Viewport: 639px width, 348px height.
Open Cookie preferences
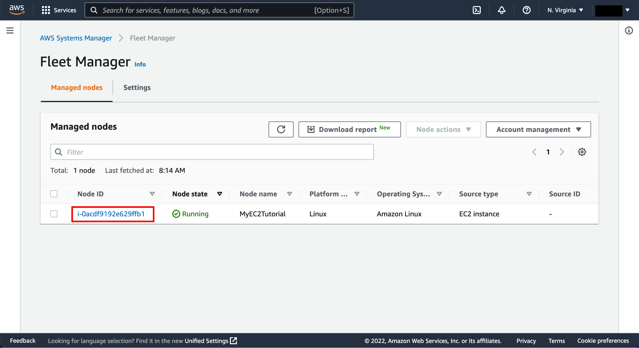point(603,341)
